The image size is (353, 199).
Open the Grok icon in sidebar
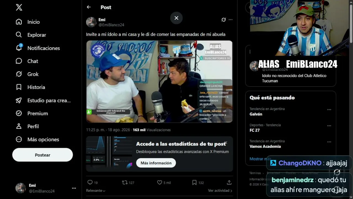[19, 74]
